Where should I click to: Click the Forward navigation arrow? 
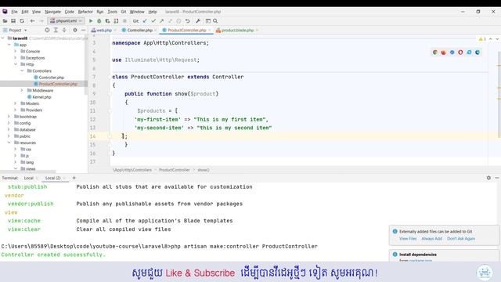[41, 21]
